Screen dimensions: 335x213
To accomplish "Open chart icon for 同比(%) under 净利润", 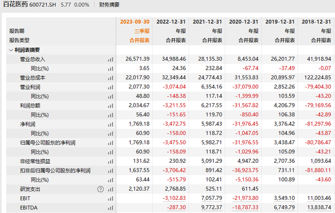I will coord(110,134).
